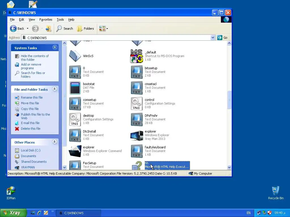Select the DtcInstall text document icon
The image size is (290, 217).
point(75,135)
